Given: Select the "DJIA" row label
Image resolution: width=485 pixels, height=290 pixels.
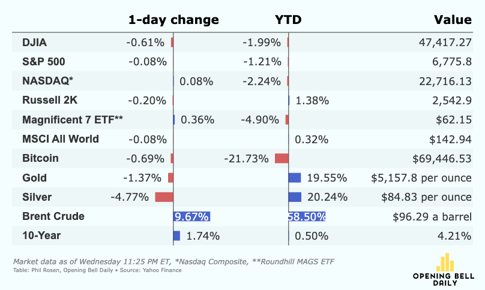Looking at the screenshot, I should 34,42.
